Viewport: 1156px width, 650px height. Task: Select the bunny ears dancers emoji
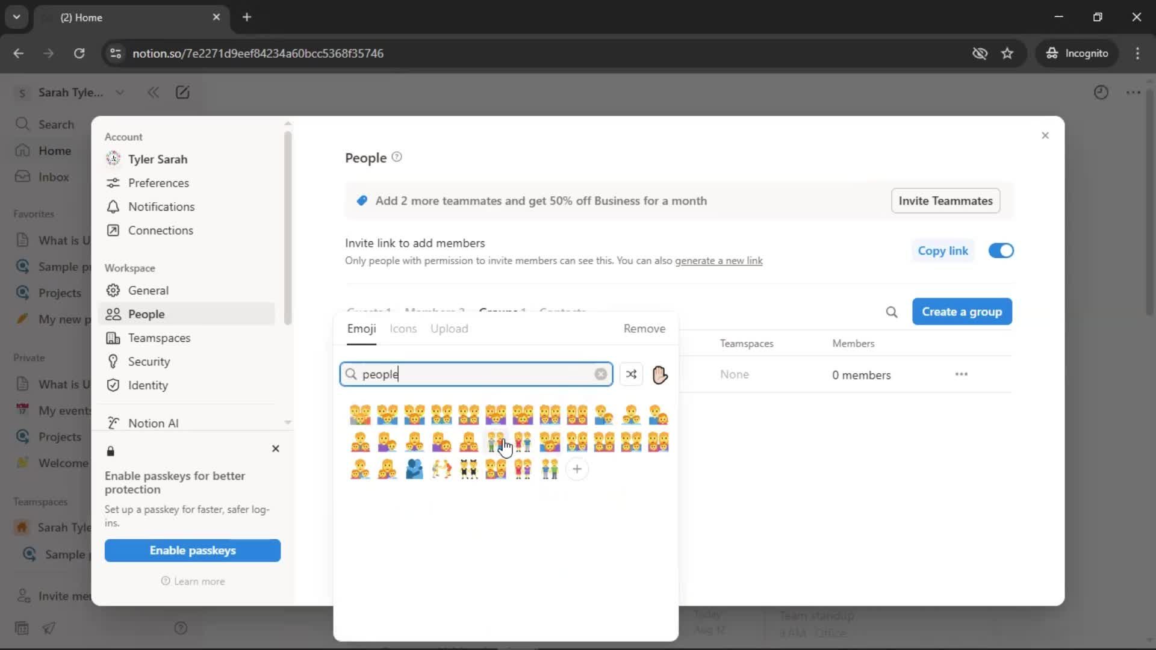pos(468,469)
